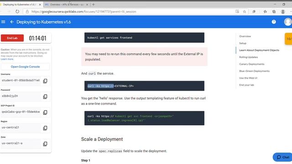The width and height of the screenshot is (292, 164).
Task: Click the lab timer 01:14:01
Action: coord(37,38)
